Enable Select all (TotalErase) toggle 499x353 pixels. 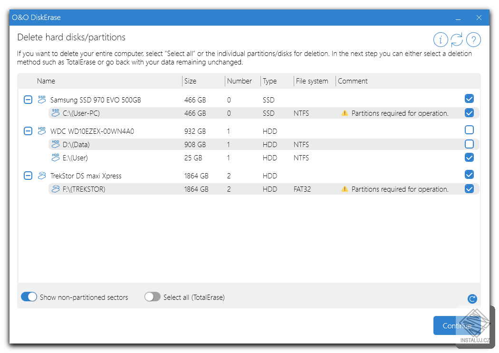[x=153, y=297]
